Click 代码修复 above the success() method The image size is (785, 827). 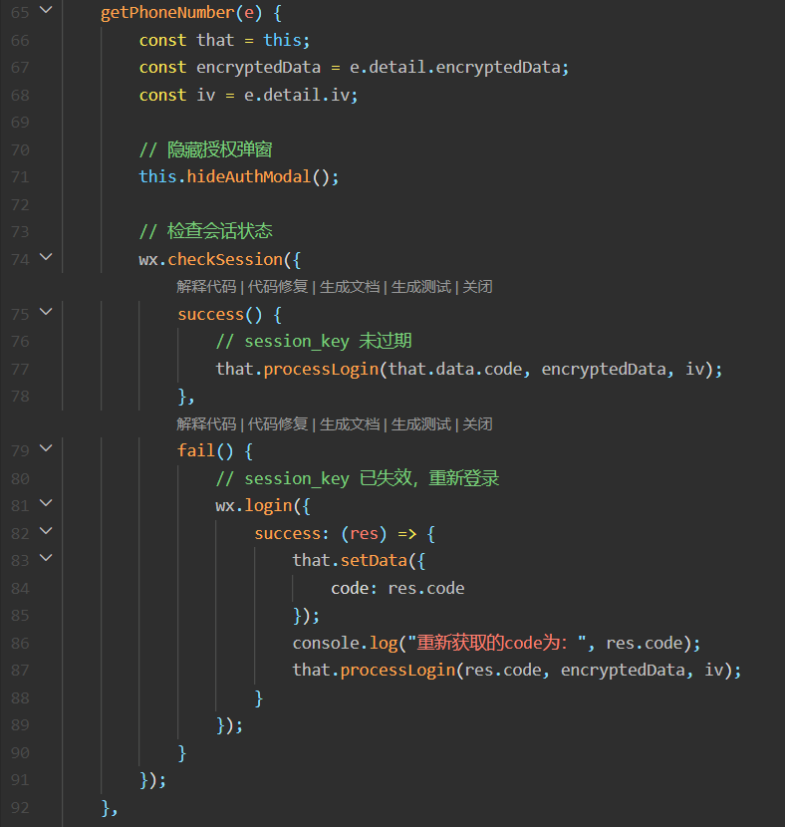[278, 287]
